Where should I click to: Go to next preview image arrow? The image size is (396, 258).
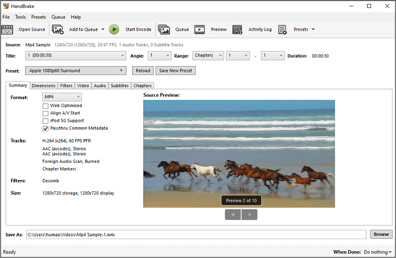[249, 214]
